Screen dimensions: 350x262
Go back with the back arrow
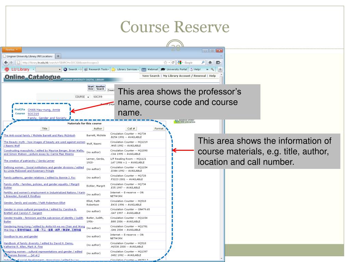(x=6, y=63)
